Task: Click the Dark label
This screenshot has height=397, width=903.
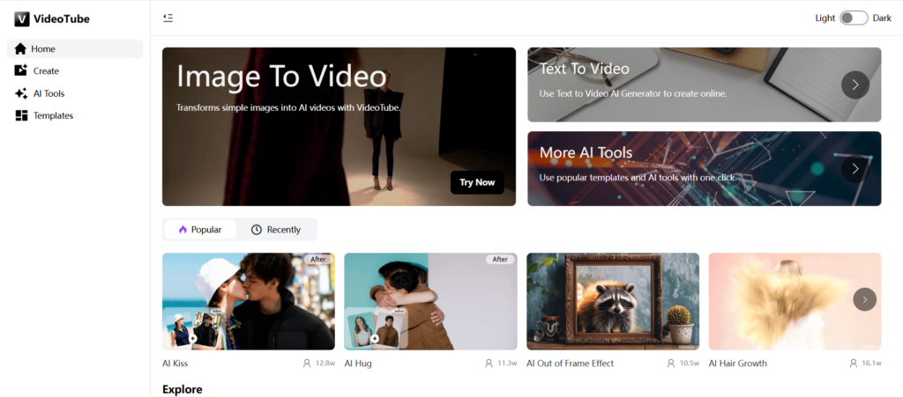Action: click(882, 18)
